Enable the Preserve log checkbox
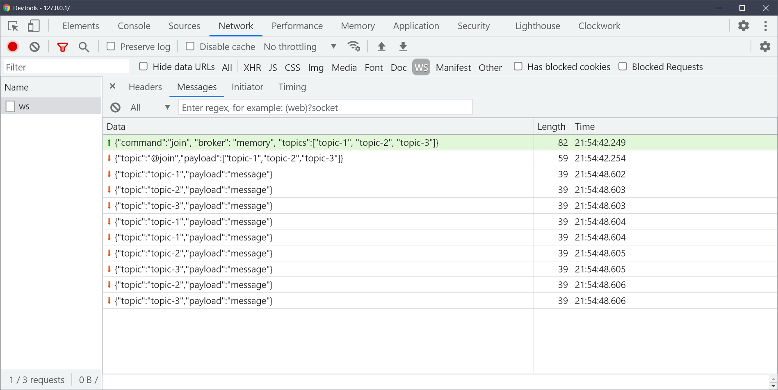 click(x=111, y=46)
